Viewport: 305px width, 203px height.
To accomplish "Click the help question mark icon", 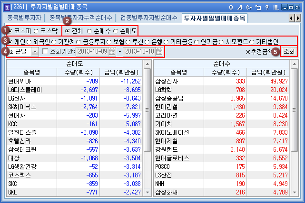I will click(x=267, y=7).
